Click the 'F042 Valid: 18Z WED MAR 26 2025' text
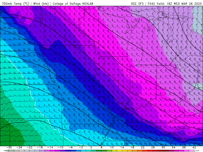The height and width of the screenshot is (152, 203). pos(175,4)
